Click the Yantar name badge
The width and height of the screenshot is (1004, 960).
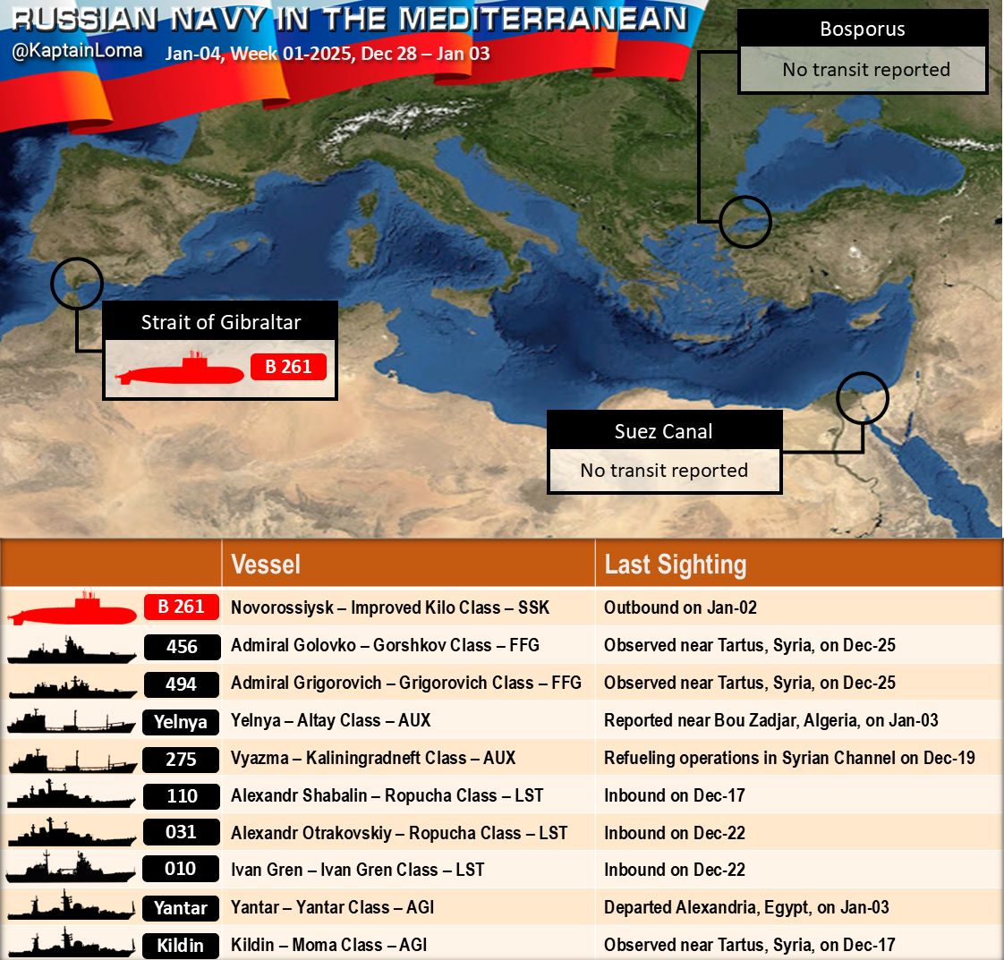click(x=181, y=908)
